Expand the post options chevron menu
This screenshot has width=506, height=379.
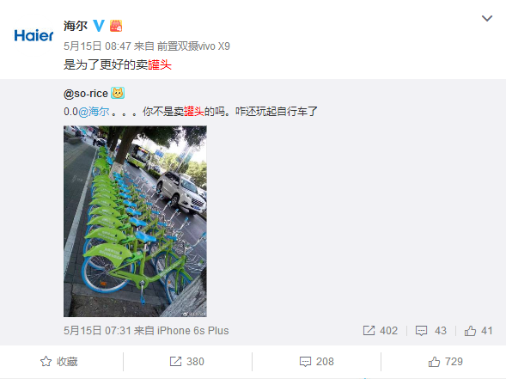(487, 18)
